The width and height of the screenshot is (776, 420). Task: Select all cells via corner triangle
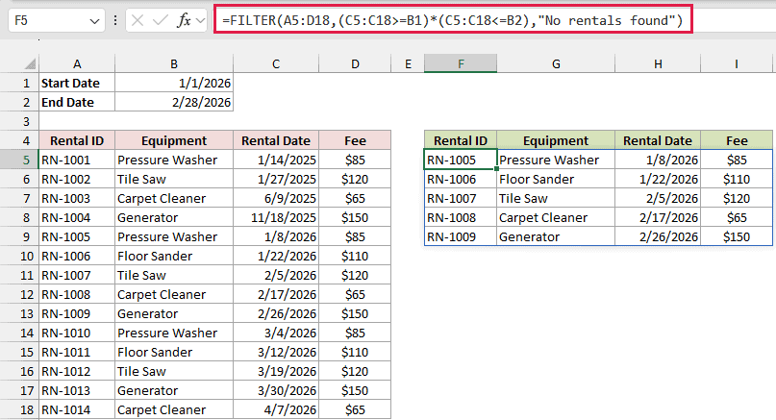30,64
